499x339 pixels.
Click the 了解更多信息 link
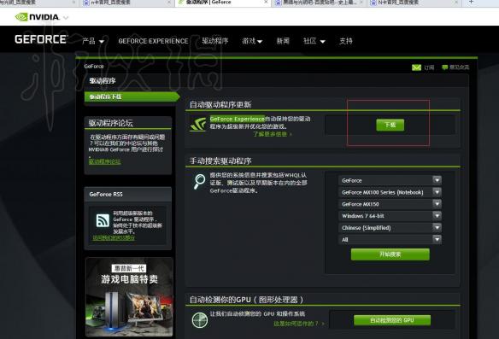pos(272,134)
